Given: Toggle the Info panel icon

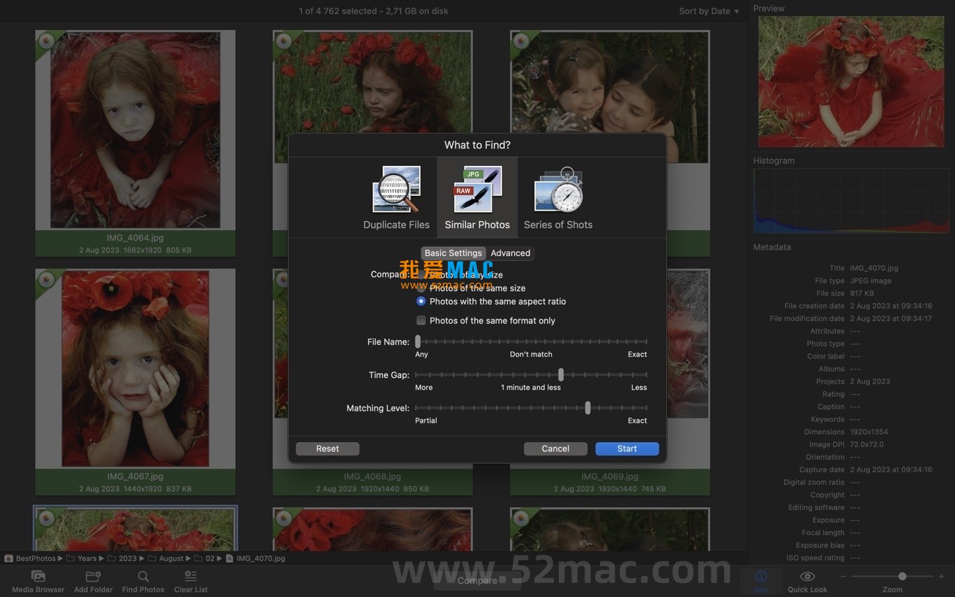Looking at the screenshot, I should point(761,579).
